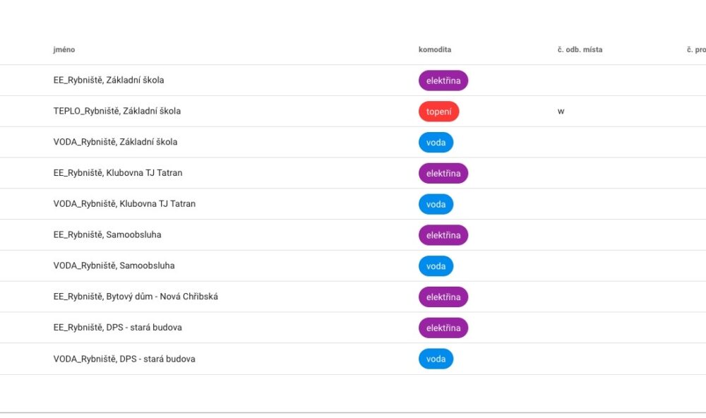Click the "č. odb. místa" column header

point(579,50)
